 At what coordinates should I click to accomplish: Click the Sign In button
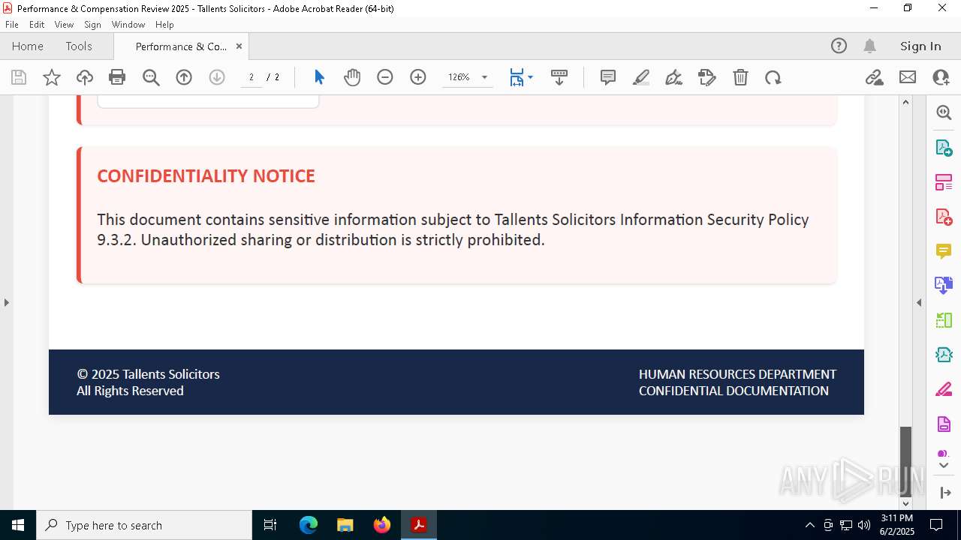(x=920, y=46)
